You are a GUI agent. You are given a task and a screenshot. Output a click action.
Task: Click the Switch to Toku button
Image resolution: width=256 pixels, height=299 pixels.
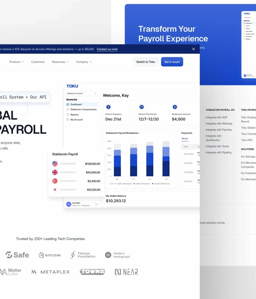pos(146,62)
